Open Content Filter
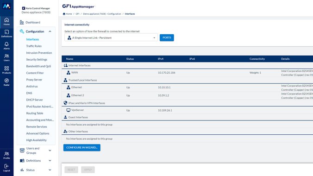Image resolution: width=313 pixels, height=176 pixels. (x=35, y=73)
